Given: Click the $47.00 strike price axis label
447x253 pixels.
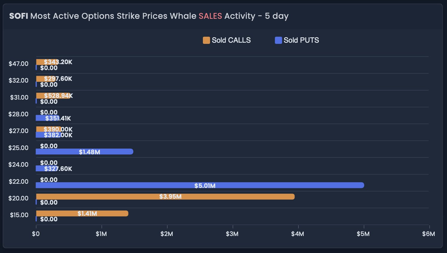Looking at the screenshot, I should point(19,64).
